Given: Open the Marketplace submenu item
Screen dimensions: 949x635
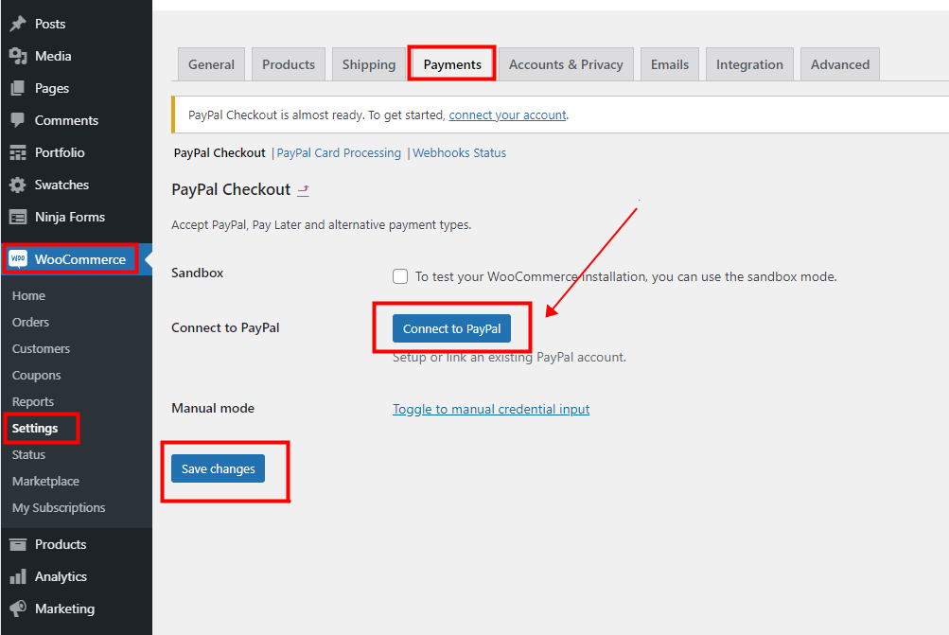Looking at the screenshot, I should pos(45,482).
